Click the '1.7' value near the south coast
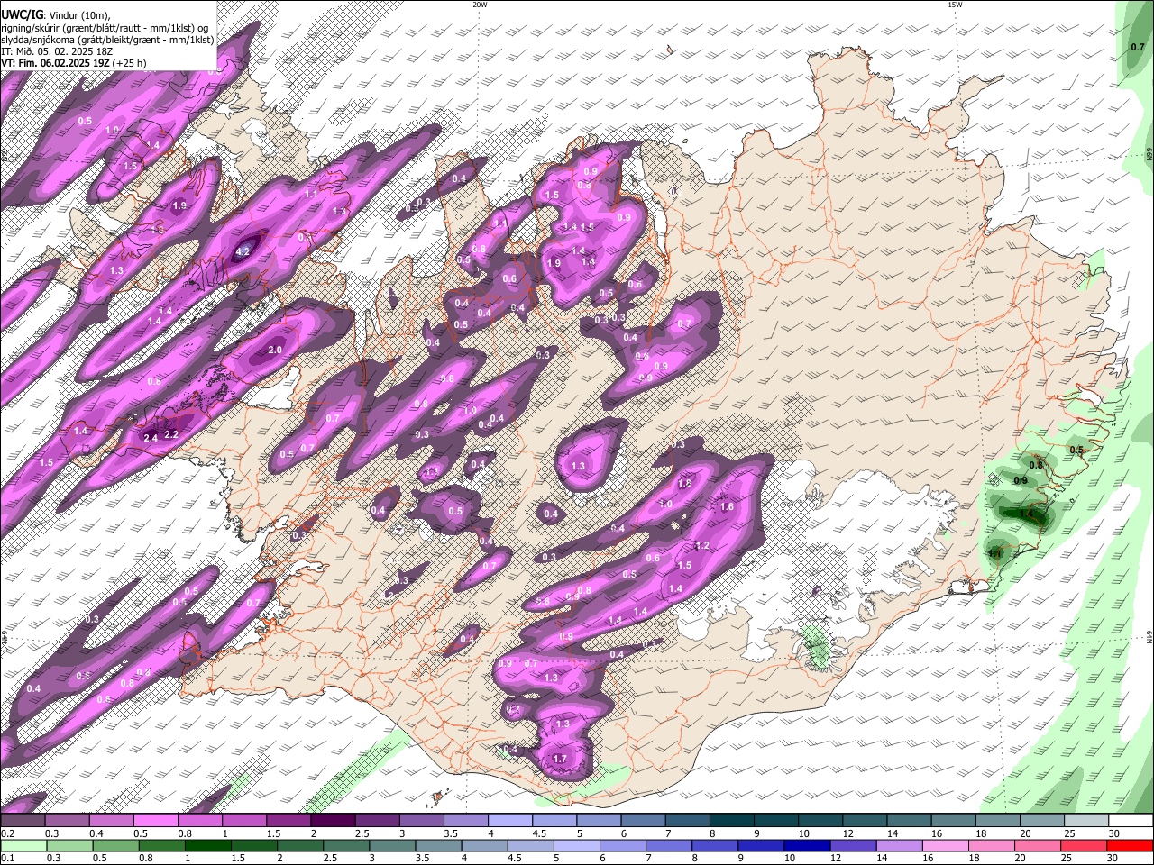Screen dimensions: 1154x865 tap(560, 759)
